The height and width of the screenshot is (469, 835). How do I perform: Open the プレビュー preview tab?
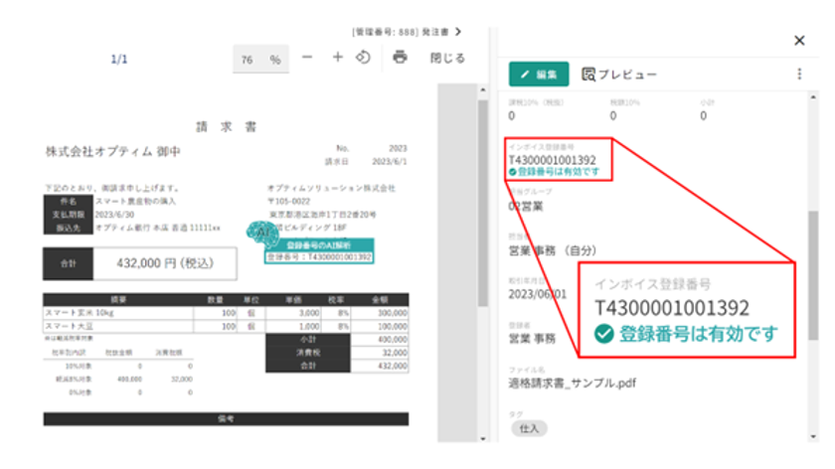(x=619, y=75)
